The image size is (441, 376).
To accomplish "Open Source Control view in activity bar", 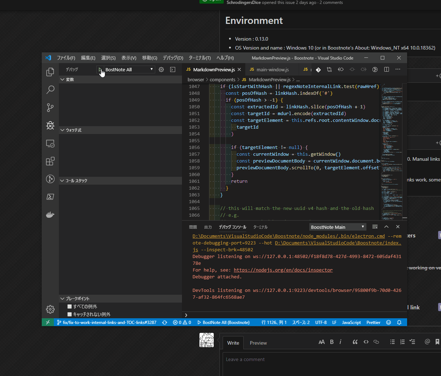I will [50, 107].
